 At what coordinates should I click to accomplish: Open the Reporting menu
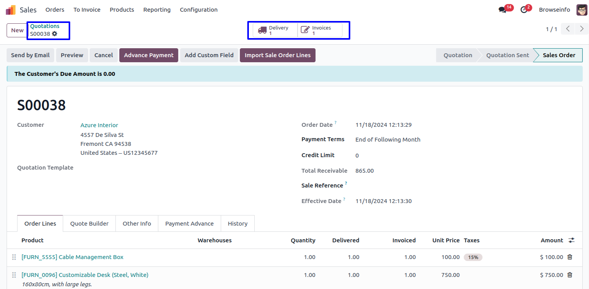[x=157, y=10]
